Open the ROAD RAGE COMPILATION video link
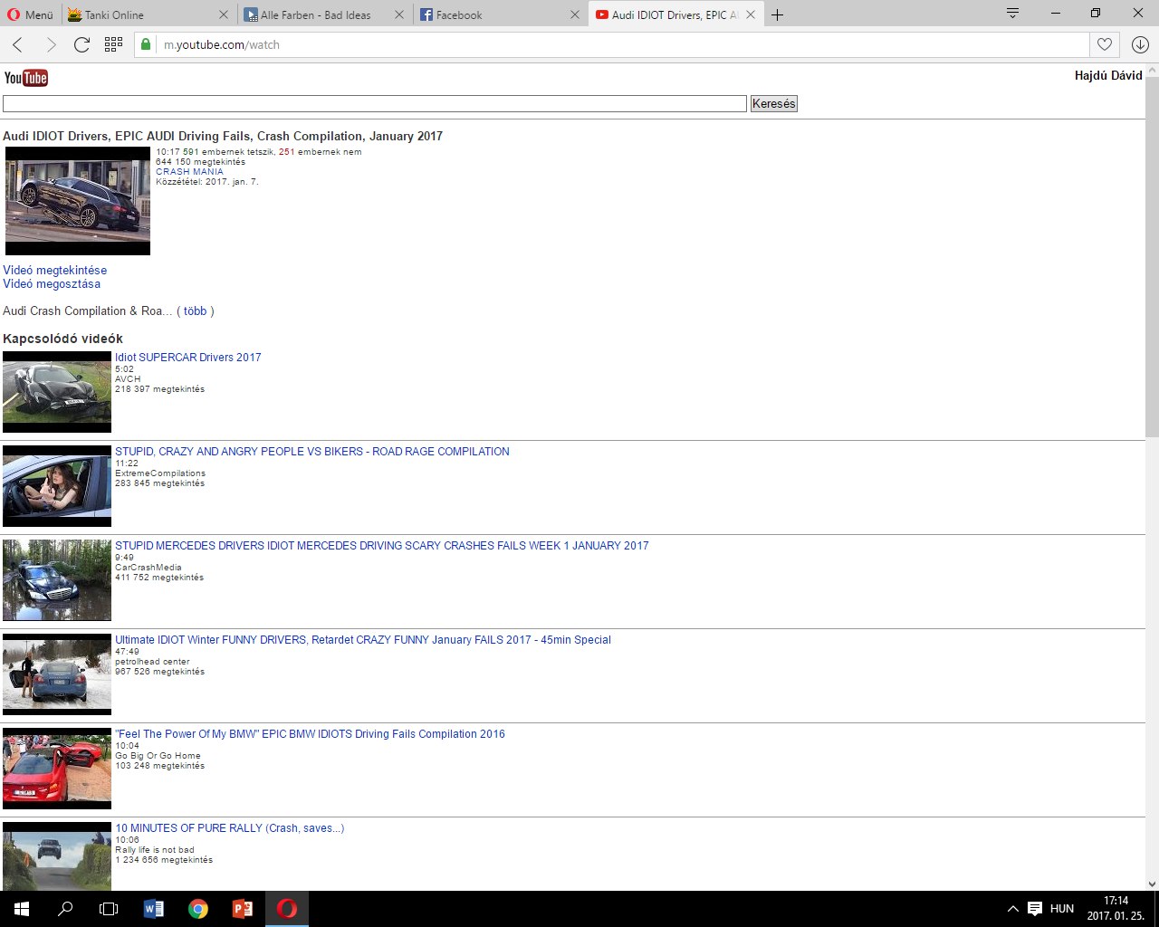This screenshot has height=927, width=1159. (311, 451)
